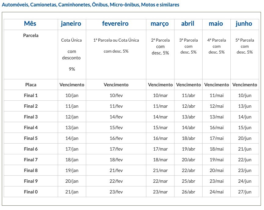Click the Final 5 row label
The image size is (264, 210).
tap(31, 138)
